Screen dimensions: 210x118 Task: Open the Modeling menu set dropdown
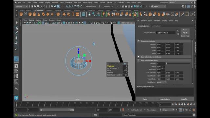(x=21, y=6)
